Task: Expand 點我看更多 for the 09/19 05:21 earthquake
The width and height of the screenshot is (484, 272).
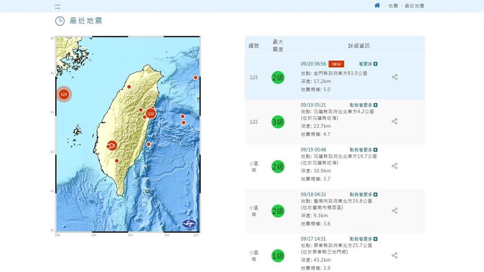Action: [x=363, y=105]
